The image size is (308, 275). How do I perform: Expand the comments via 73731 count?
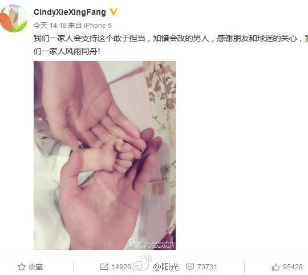tap(207, 267)
